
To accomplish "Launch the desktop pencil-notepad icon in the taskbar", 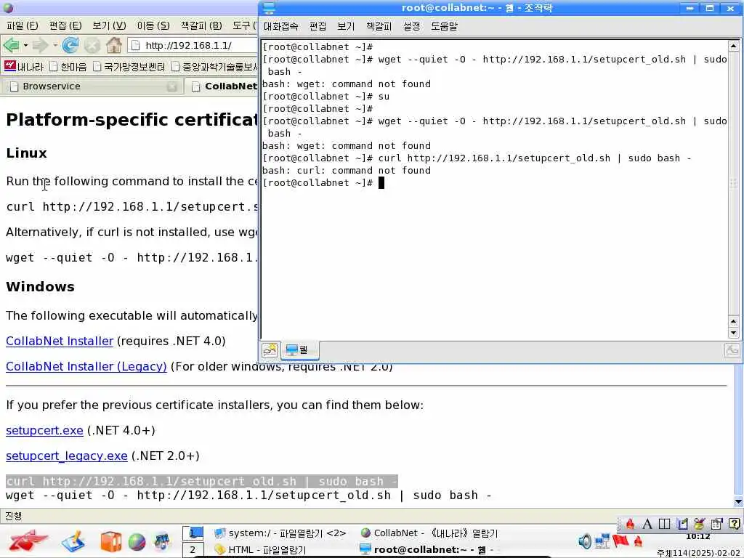I will pos(73,542).
